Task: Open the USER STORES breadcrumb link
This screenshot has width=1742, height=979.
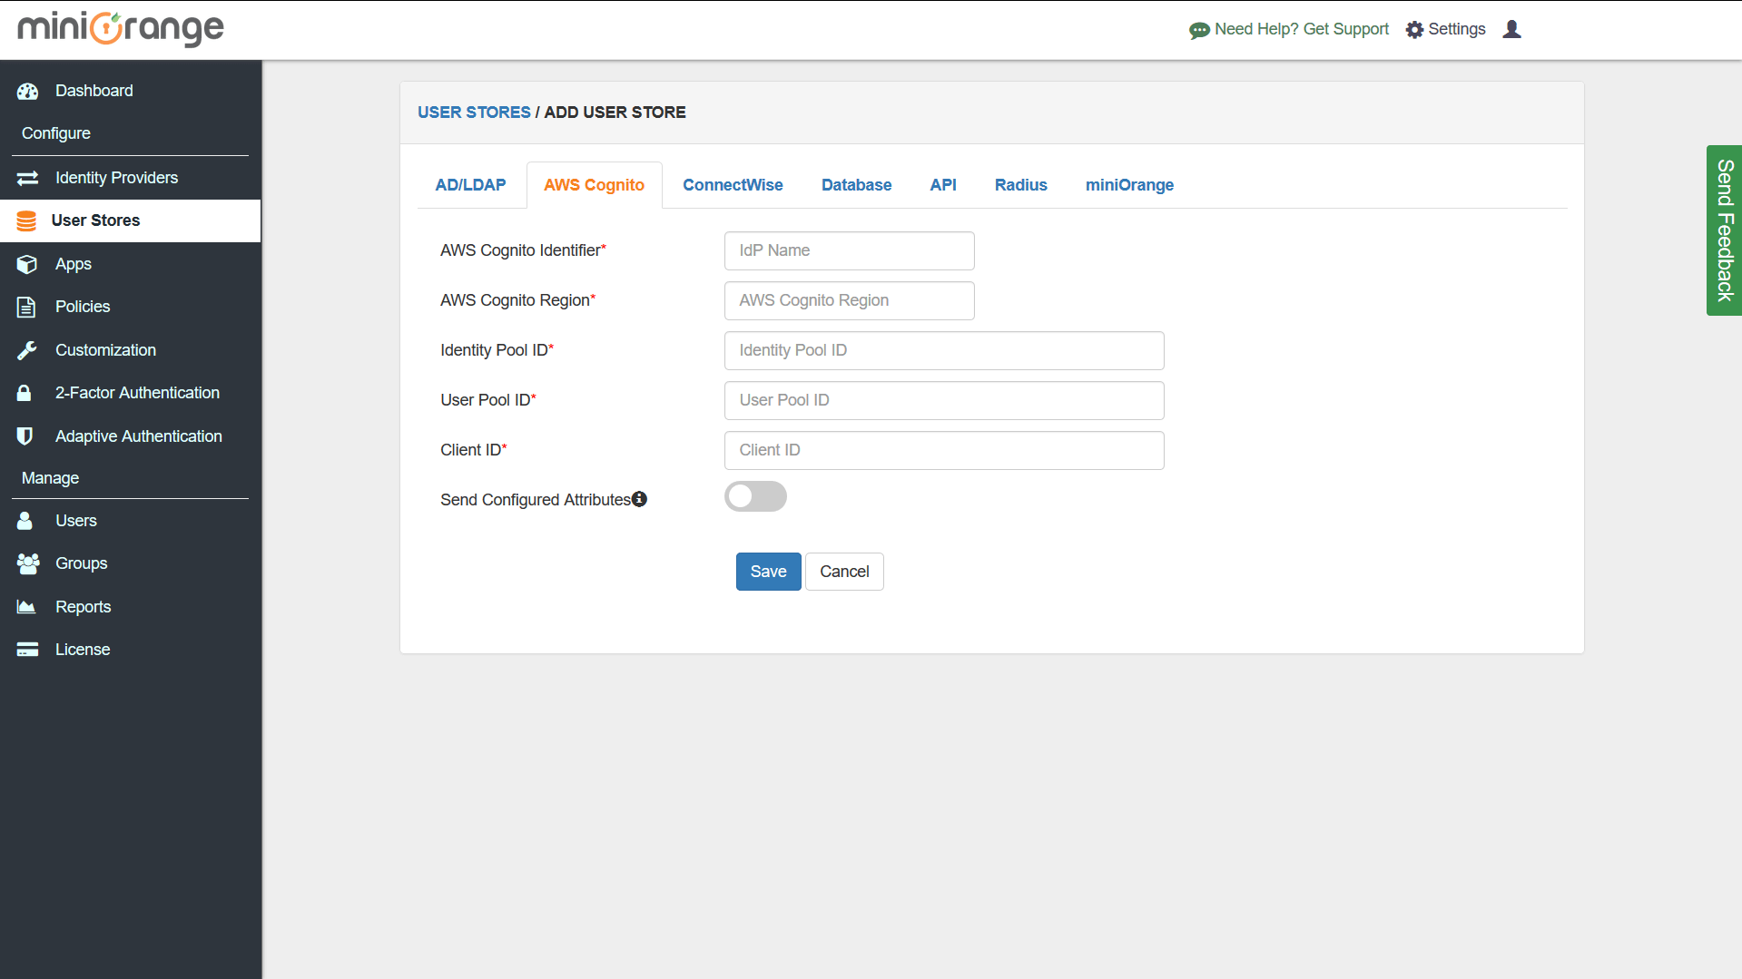Action: click(474, 113)
